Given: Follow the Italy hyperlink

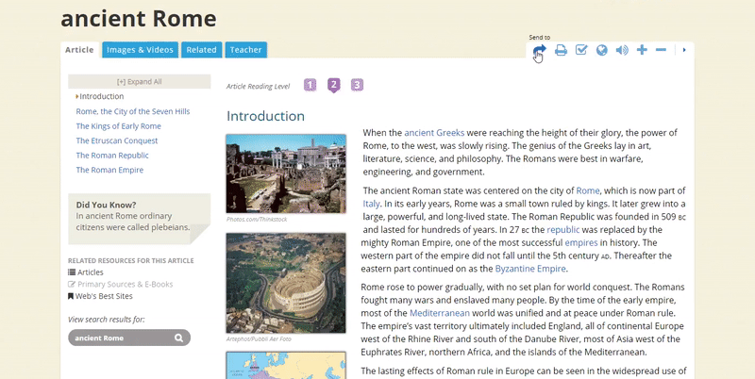Looking at the screenshot, I should pyautogui.click(x=371, y=204).
